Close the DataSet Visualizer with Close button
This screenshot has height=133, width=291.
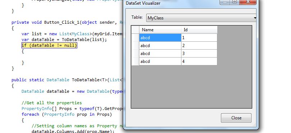236,118
